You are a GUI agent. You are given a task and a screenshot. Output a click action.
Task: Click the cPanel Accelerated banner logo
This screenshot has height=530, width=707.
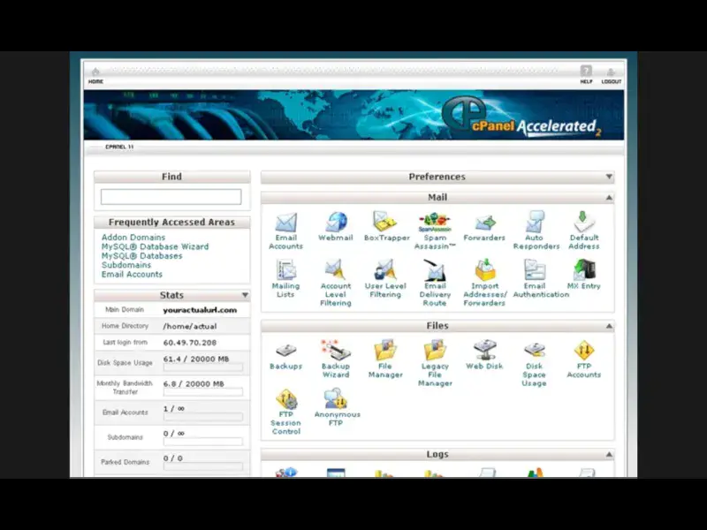point(521,117)
